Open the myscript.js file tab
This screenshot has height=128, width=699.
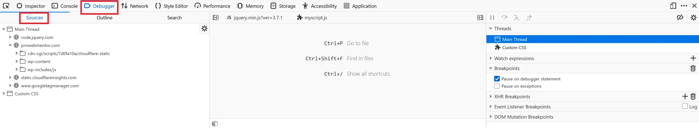(x=312, y=18)
